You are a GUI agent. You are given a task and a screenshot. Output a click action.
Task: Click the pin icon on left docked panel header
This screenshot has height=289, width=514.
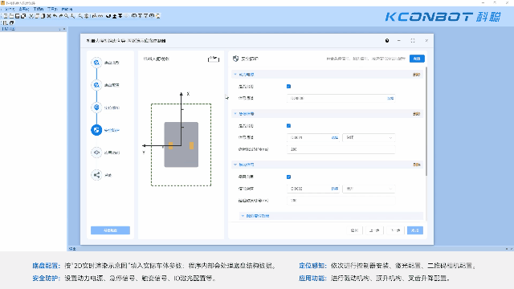[x=59, y=29]
